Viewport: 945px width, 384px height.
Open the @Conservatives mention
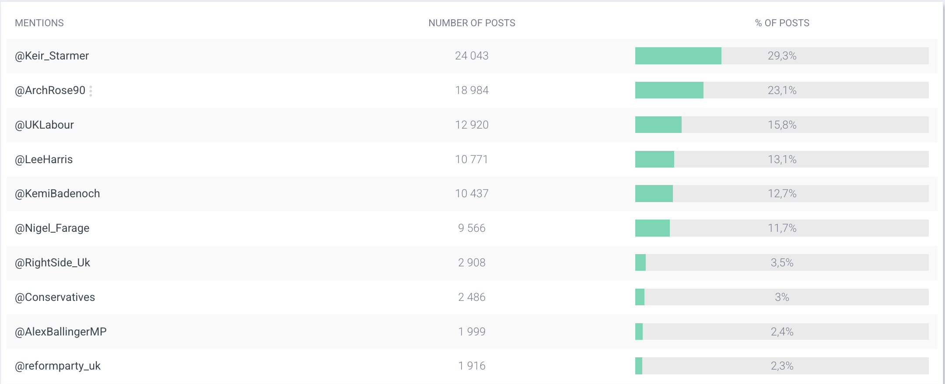coord(55,297)
